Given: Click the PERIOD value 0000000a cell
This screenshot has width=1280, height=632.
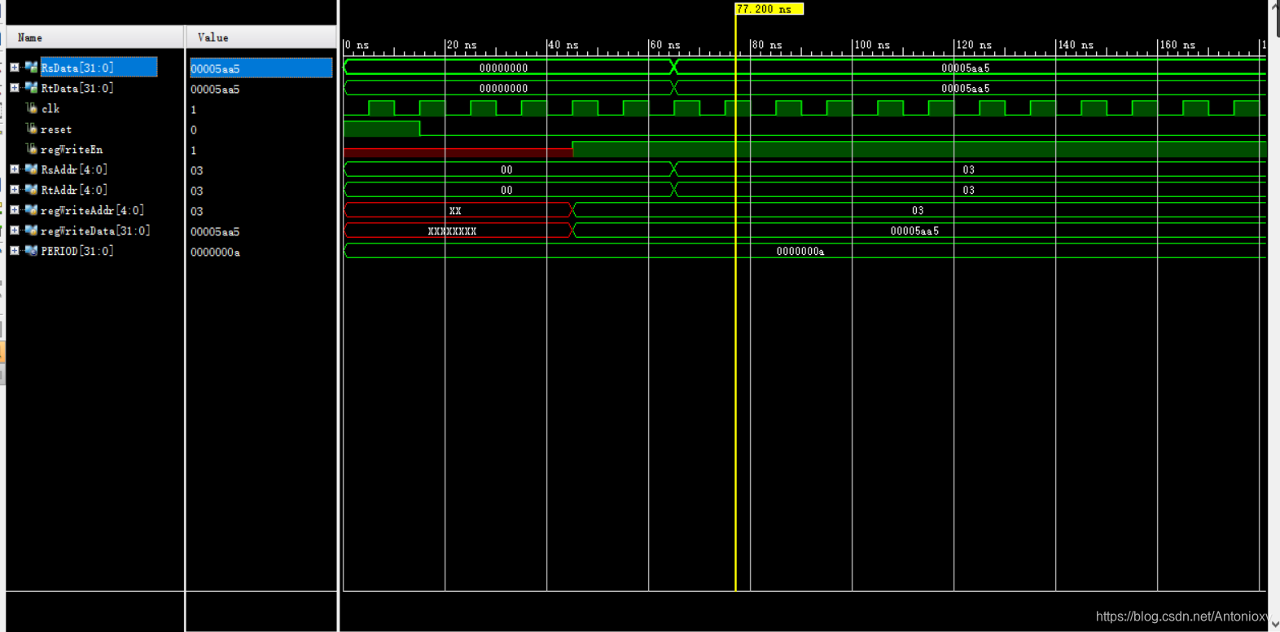Looking at the screenshot, I should (x=215, y=252).
